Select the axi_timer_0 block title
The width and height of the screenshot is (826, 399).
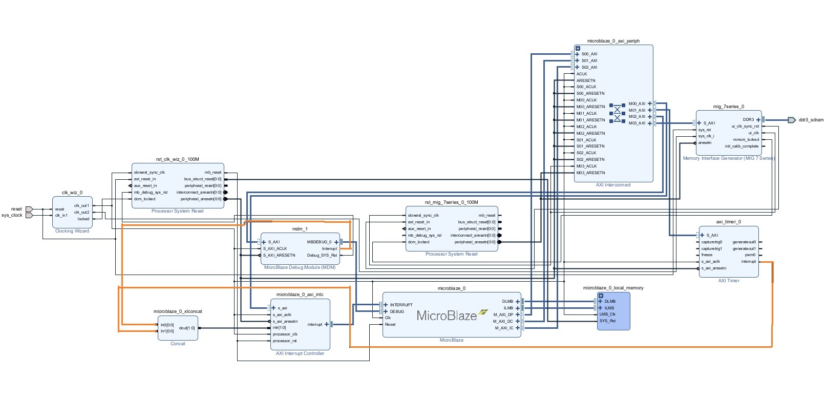pos(728,222)
